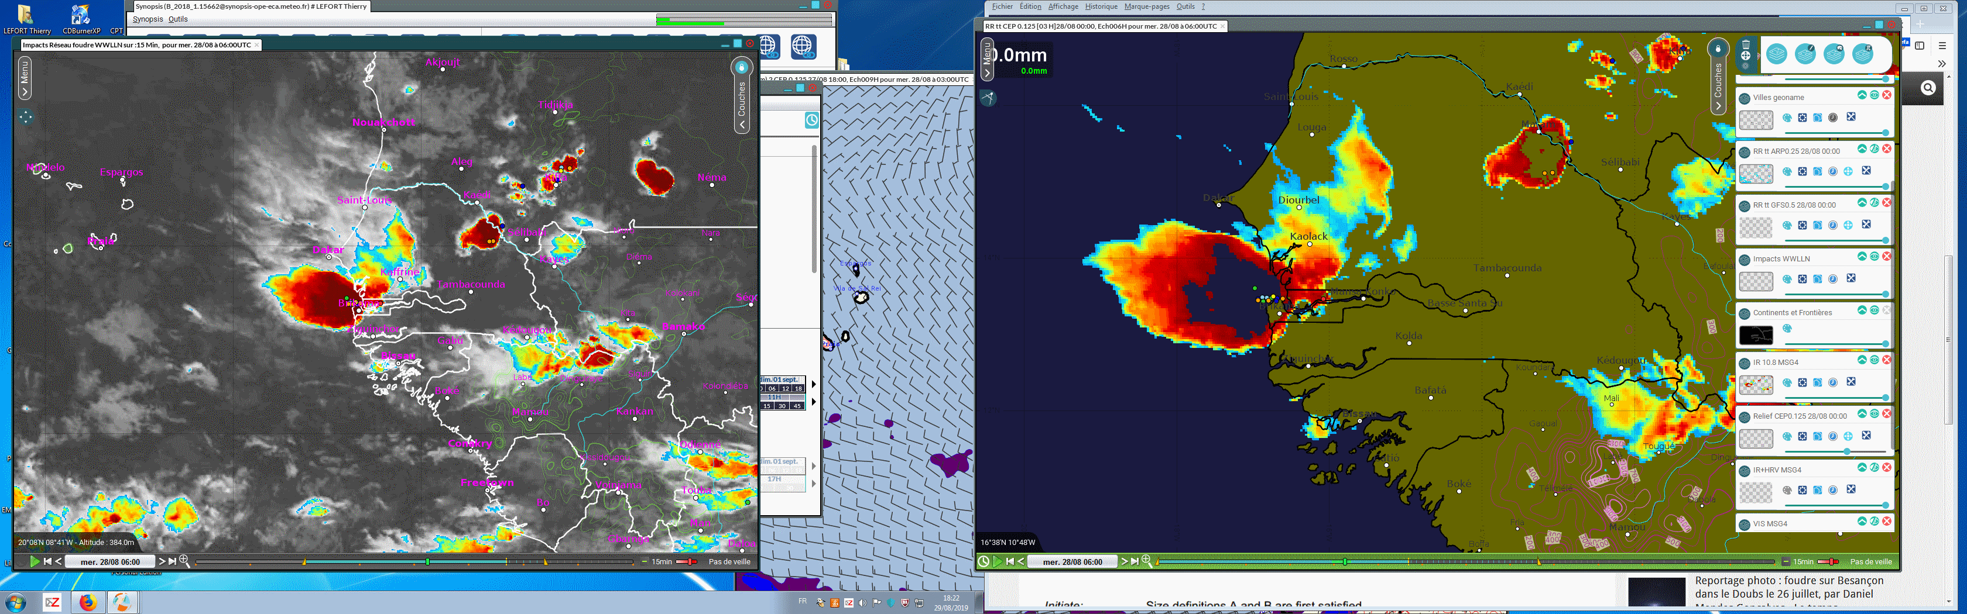Show the IR+HRV MSG4 layer with the eye icon
The height and width of the screenshot is (614, 1967).
pos(1875,467)
